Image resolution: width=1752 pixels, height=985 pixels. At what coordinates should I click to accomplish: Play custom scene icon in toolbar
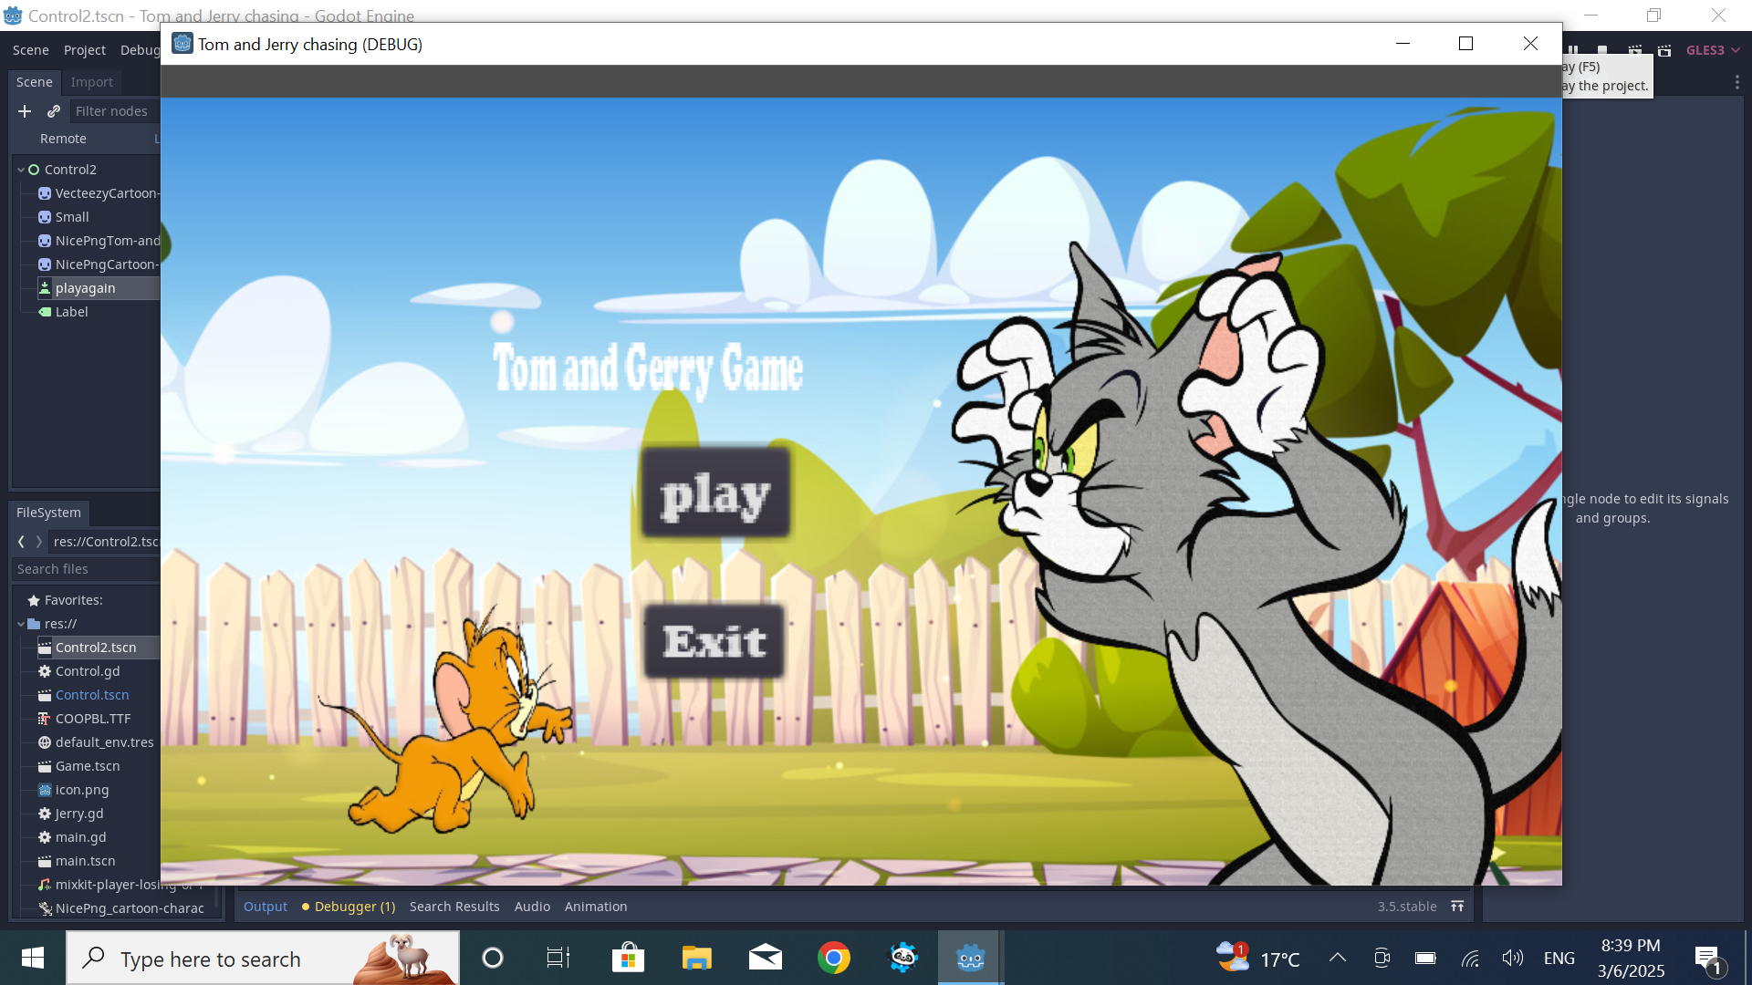tap(1665, 50)
